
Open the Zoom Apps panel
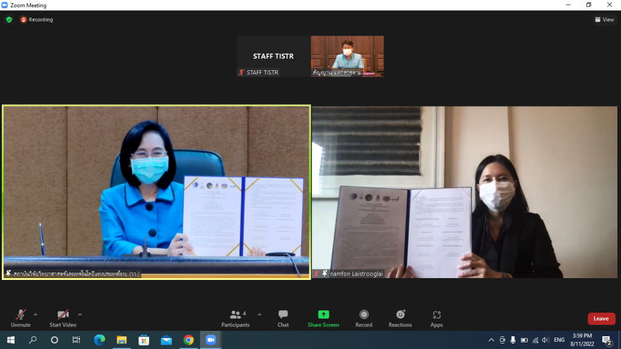coord(437,318)
